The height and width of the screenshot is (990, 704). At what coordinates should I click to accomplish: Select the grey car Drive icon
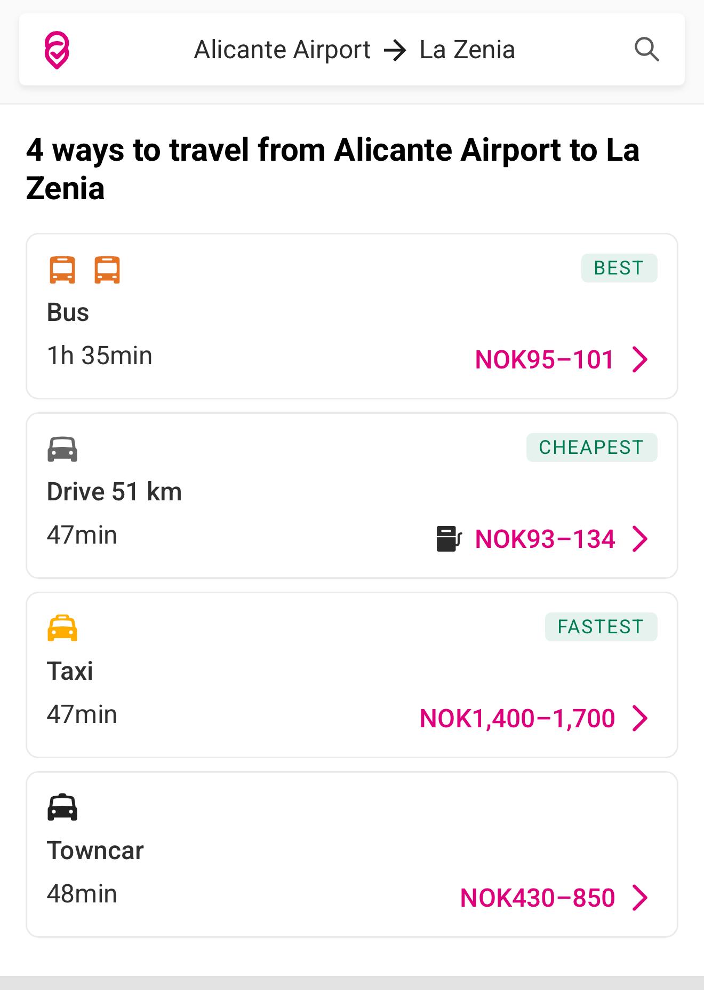pyautogui.click(x=62, y=449)
